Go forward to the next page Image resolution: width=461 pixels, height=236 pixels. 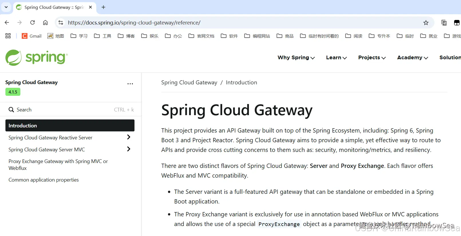tap(19, 23)
